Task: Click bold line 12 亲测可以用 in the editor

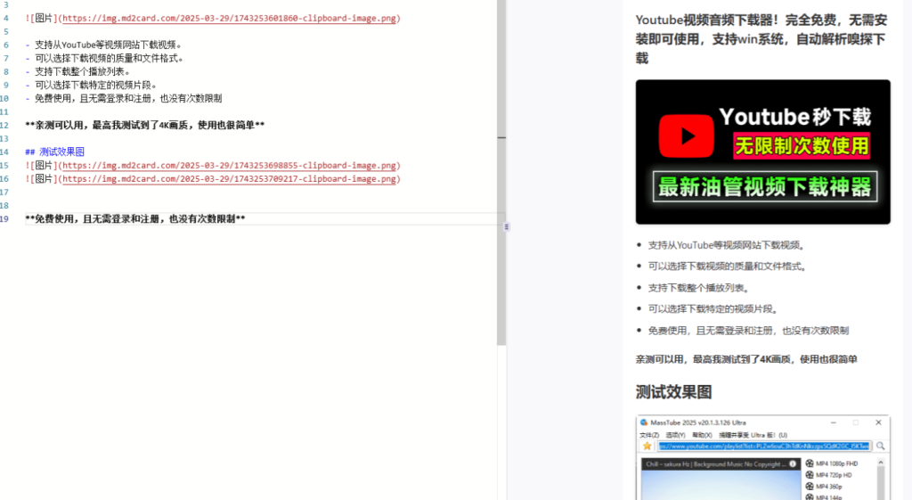Action: [x=145, y=125]
